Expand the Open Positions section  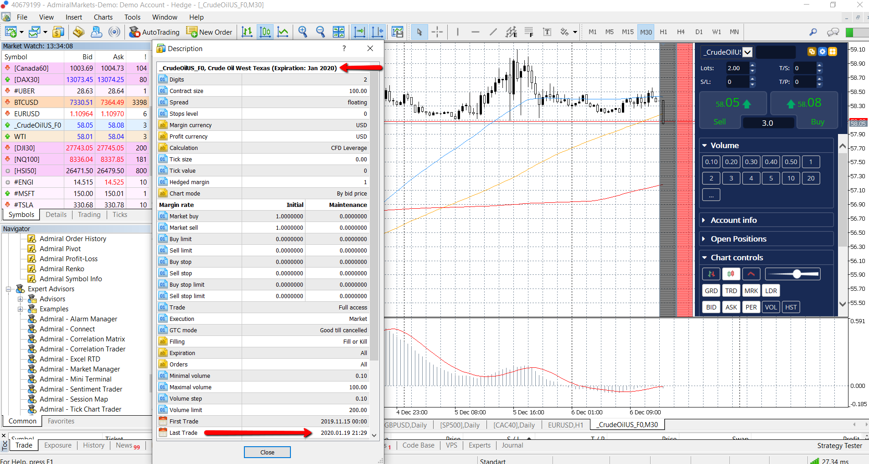704,239
